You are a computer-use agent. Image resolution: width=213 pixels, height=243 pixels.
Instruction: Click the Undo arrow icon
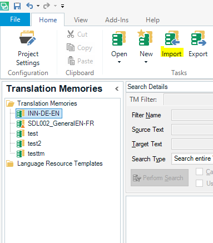29,6
